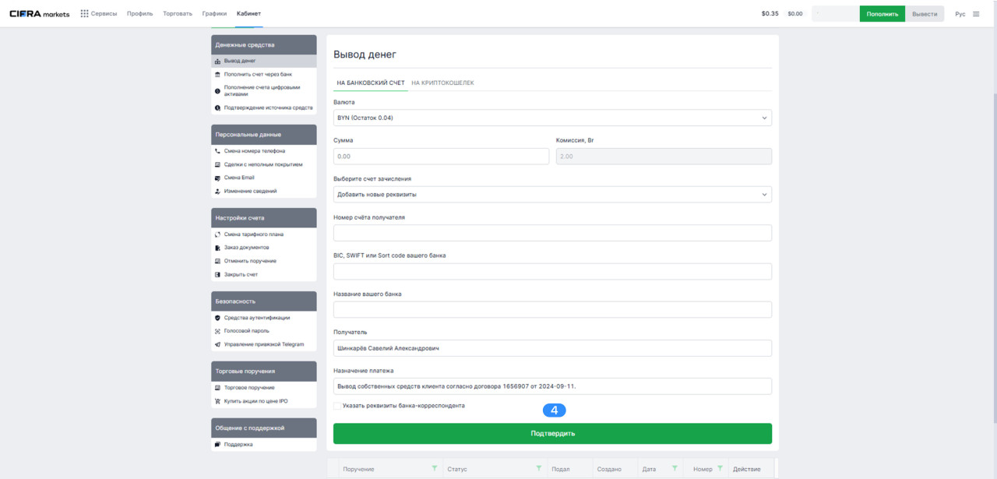This screenshot has height=479, width=997.
Task: Click the Пополнить button in header
Action: [882, 14]
